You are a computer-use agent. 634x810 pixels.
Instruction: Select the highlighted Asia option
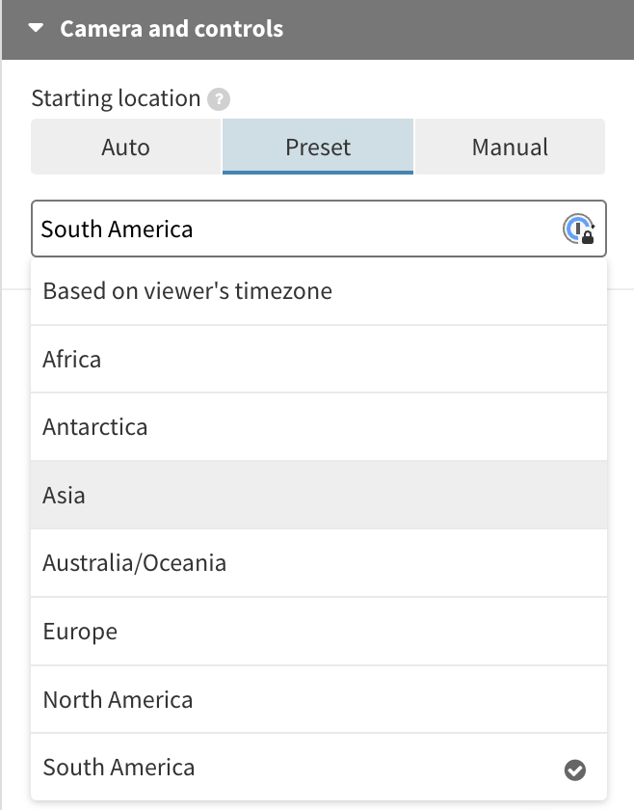click(x=65, y=496)
